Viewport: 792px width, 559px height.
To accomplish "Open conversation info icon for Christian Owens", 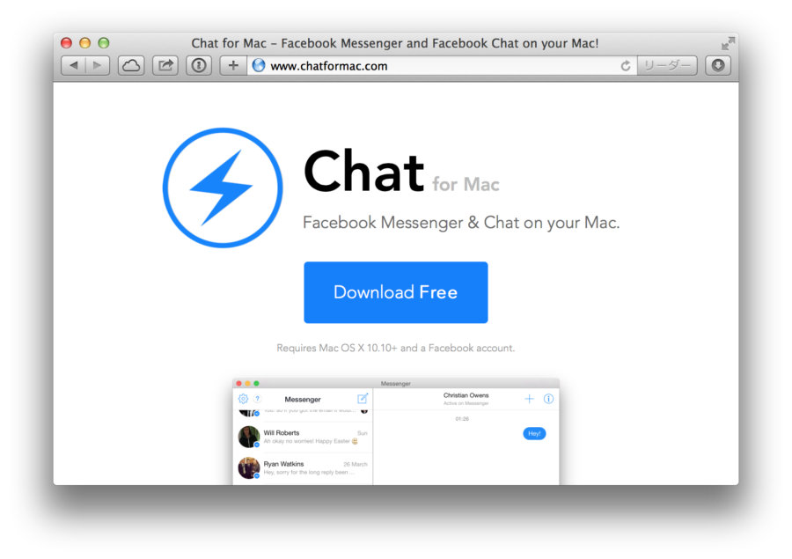I will tap(548, 399).
